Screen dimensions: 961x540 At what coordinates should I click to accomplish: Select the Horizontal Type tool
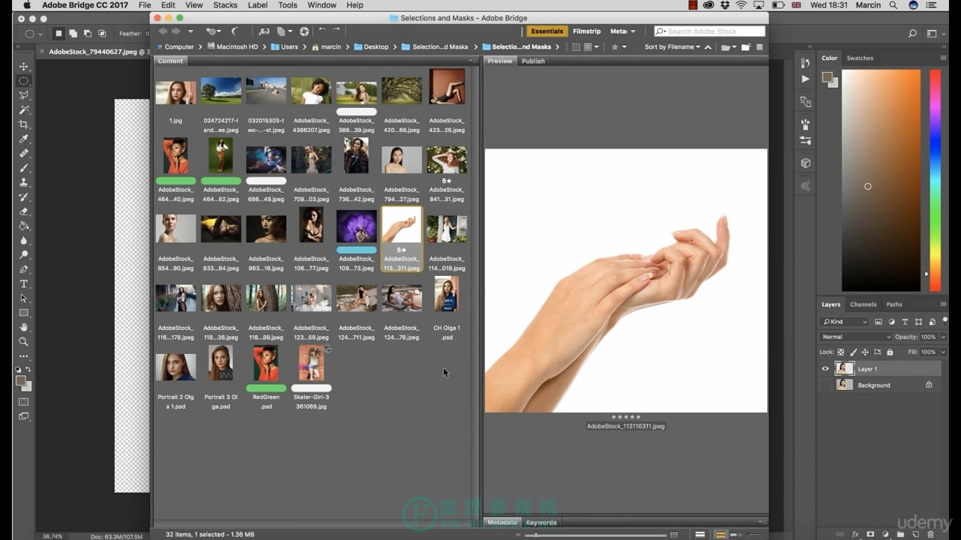point(24,283)
